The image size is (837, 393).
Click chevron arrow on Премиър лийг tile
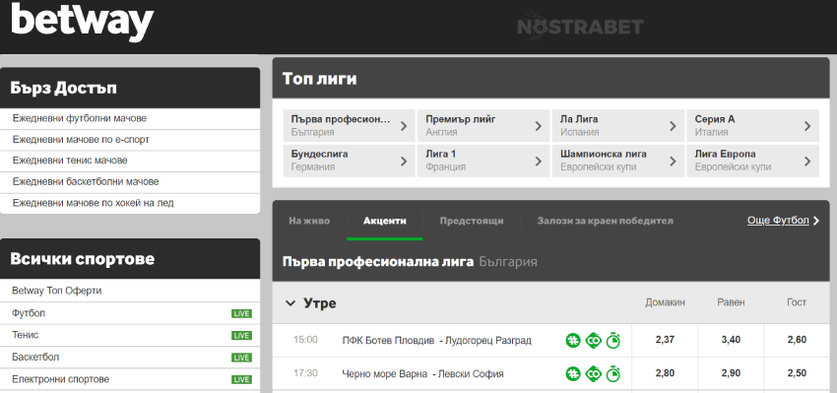(538, 126)
